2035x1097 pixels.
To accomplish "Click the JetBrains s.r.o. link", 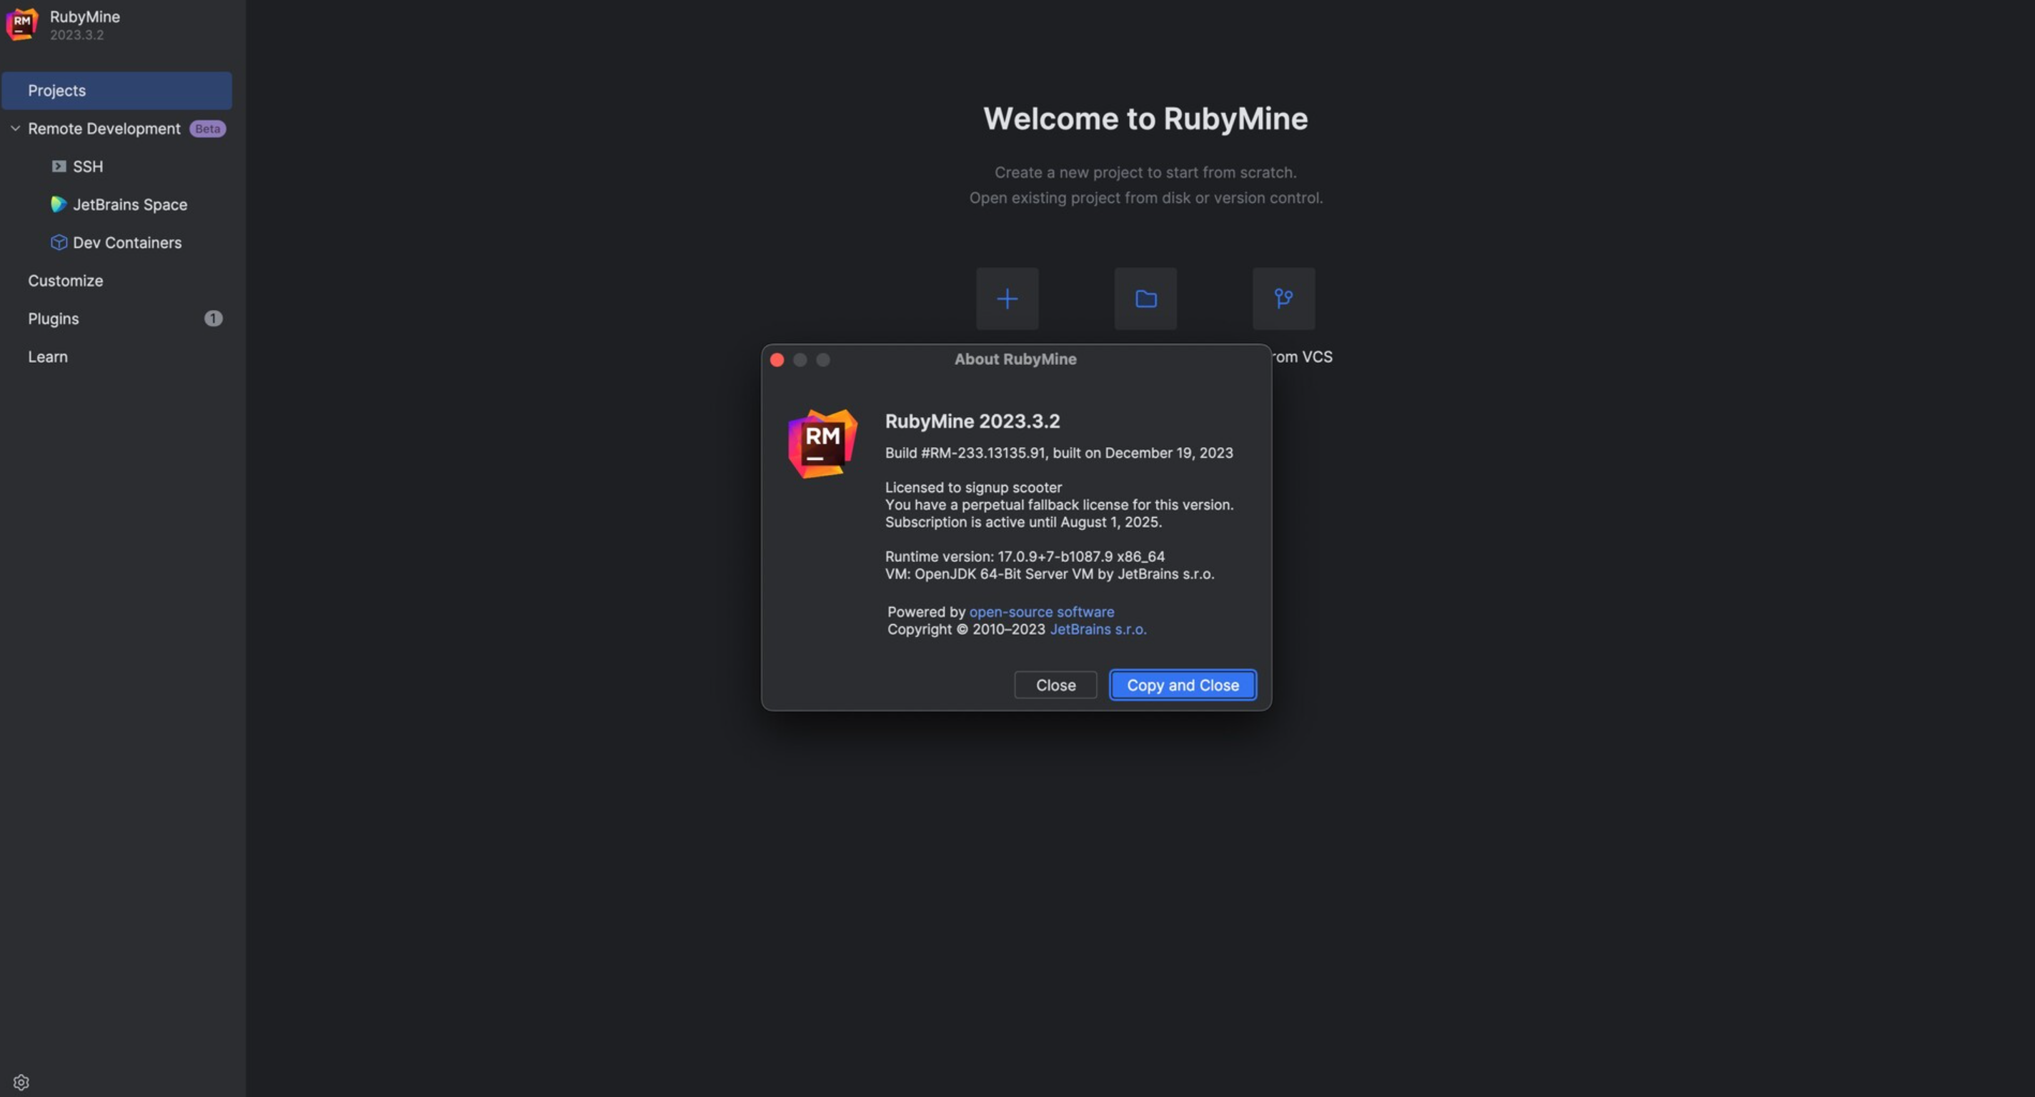I will click(x=1098, y=628).
